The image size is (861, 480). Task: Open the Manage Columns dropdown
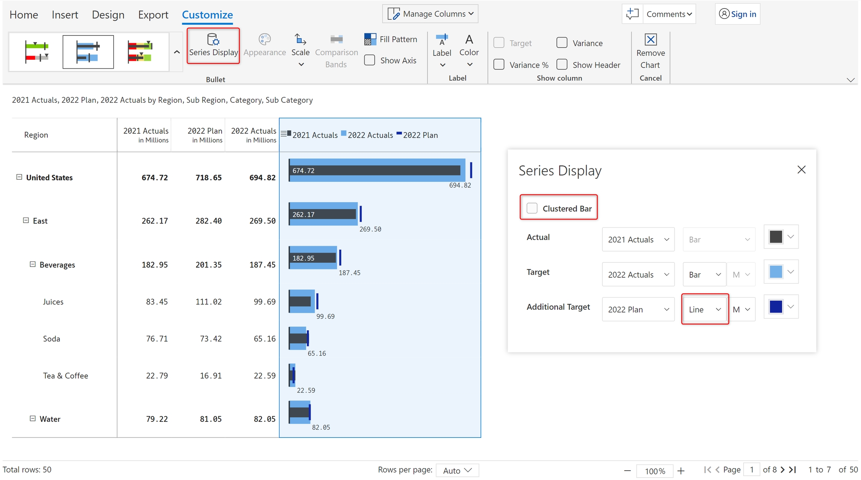tap(430, 14)
